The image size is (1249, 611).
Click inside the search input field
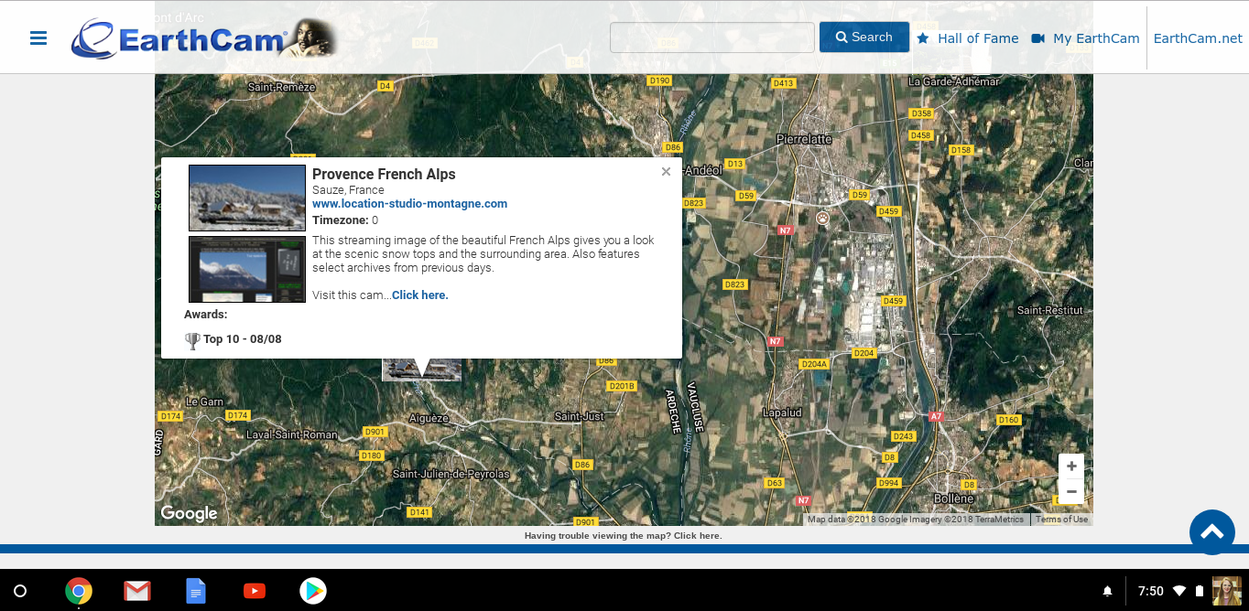(711, 37)
